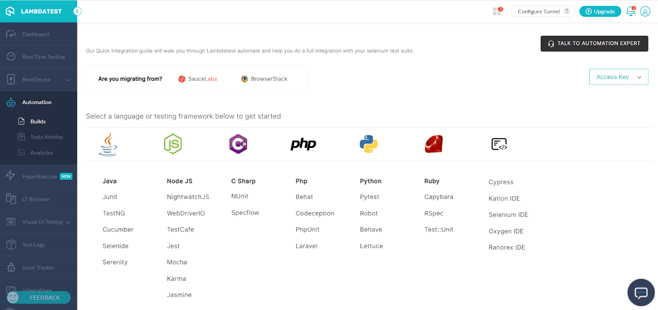This screenshot has width=658, height=310.
Task: Select SauceLabs migration option
Action: tap(198, 79)
